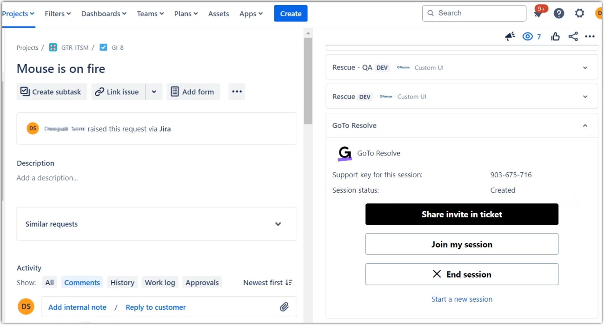Click the feedback megaphone icon
604x325 pixels.
pos(510,37)
